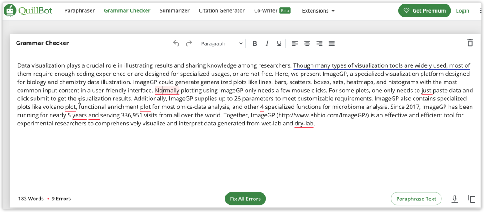Viewport: 484px width, 212px height.
Task: Undo the last edit
Action: (176, 43)
